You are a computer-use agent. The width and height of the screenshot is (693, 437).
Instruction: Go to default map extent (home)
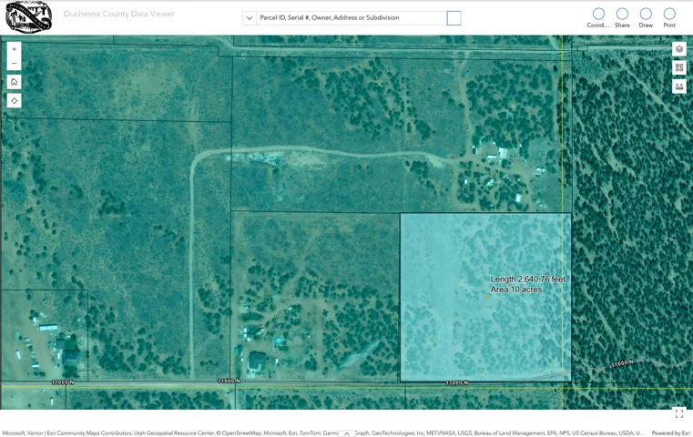point(15,82)
